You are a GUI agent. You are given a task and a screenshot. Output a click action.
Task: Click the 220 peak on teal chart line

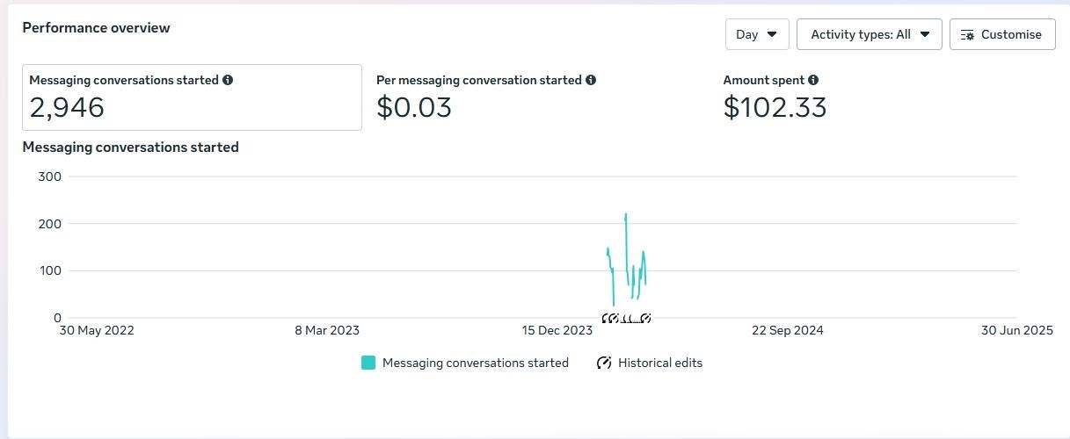click(x=625, y=214)
